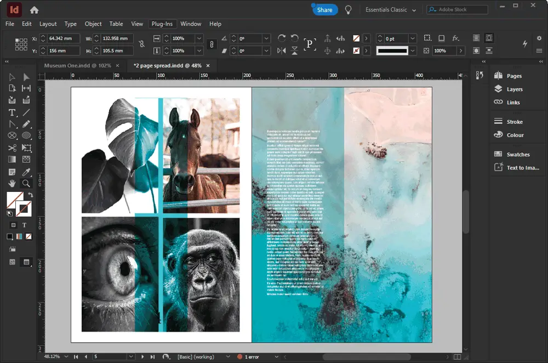The height and width of the screenshot is (363, 548).
Task: Open the page number dropdown
Action: 131,357
